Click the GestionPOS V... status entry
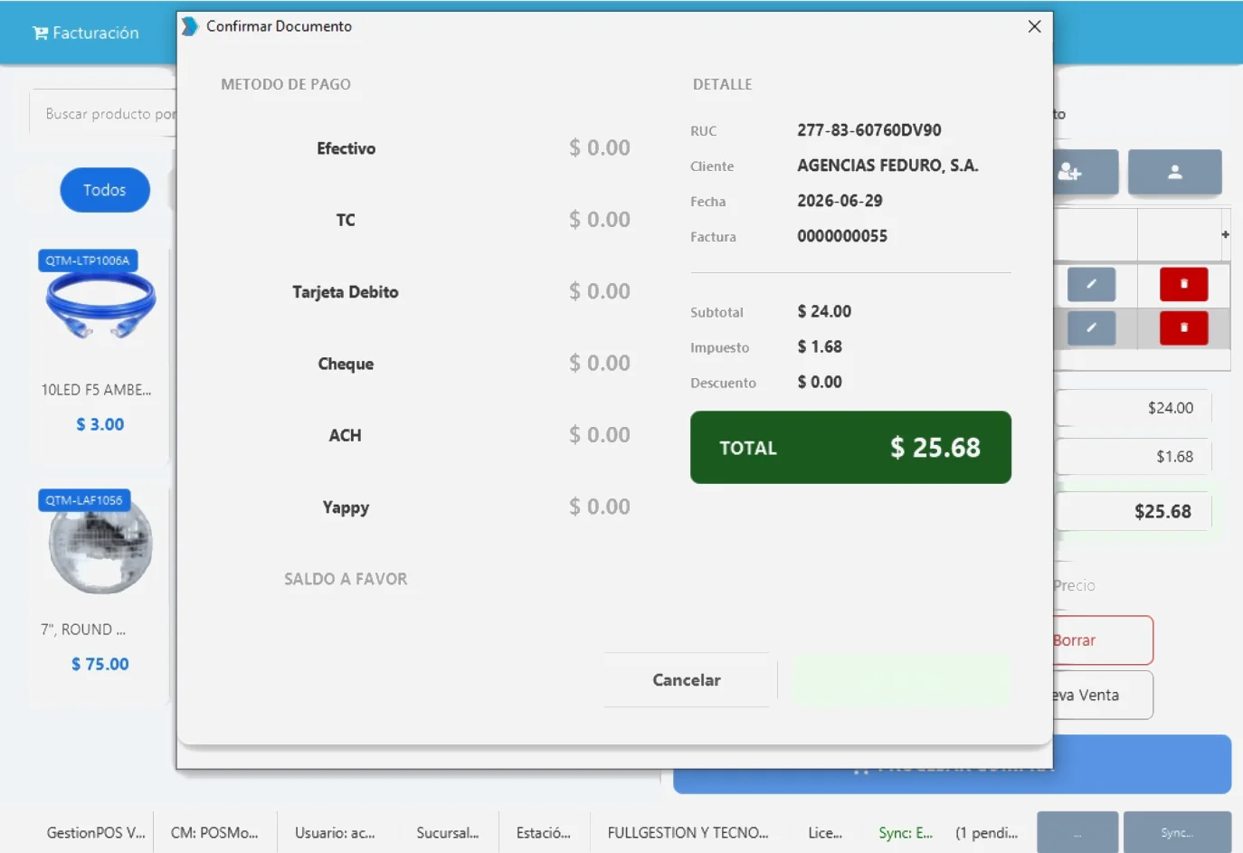 click(96, 833)
